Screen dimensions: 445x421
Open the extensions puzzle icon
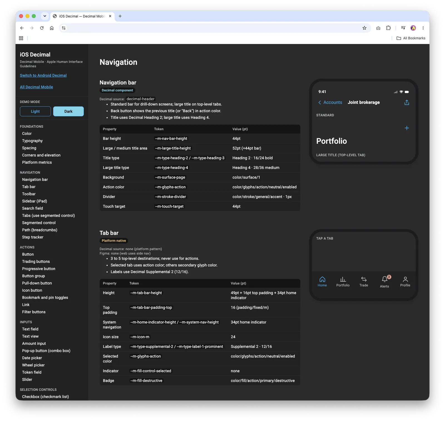point(388,28)
